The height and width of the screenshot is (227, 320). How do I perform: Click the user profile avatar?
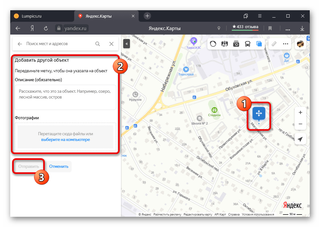point(300,44)
